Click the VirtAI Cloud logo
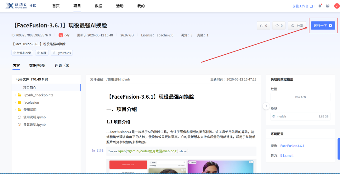 coord(16,6)
